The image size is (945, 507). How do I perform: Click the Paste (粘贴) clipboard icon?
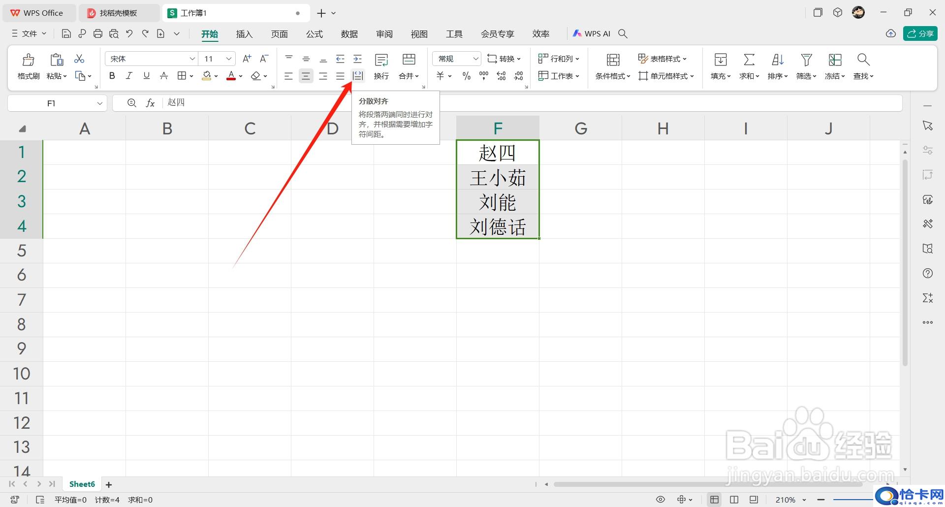coord(57,60)
